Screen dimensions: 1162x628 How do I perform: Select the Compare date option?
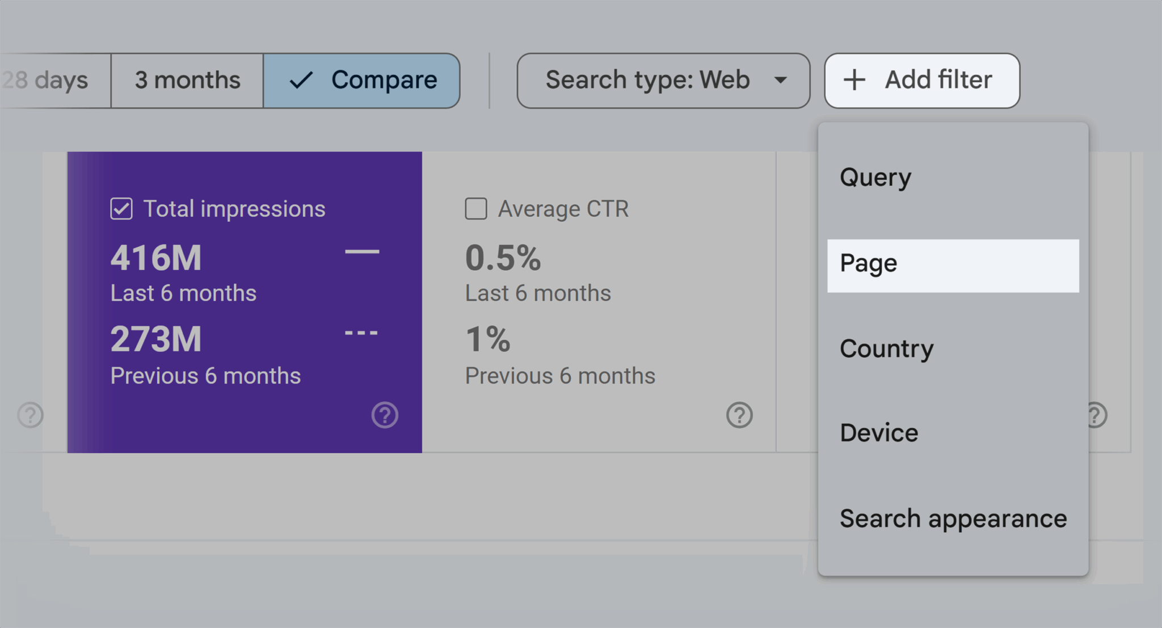click(x=361, y=81)
